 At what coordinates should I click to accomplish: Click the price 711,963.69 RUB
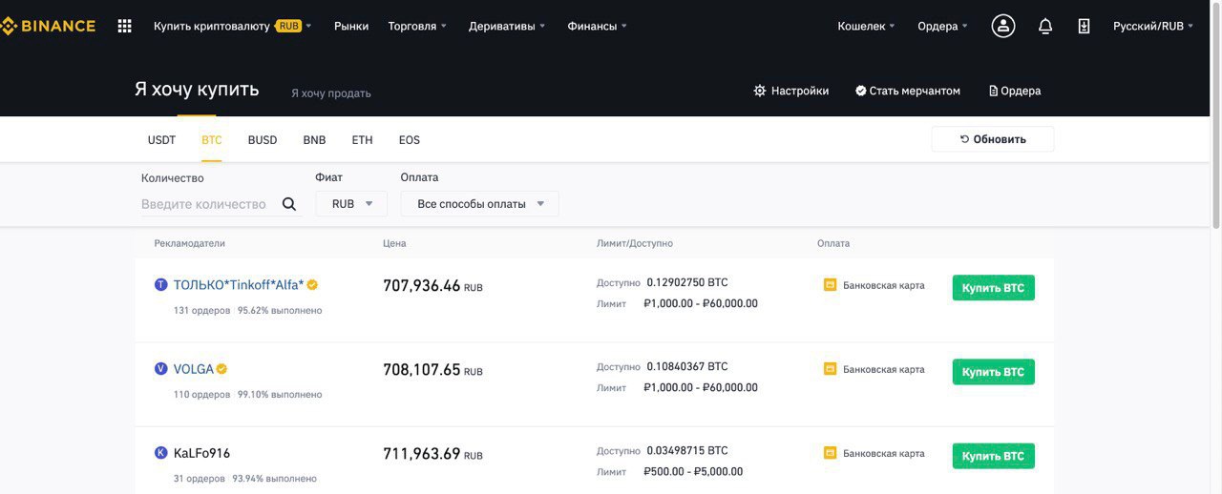pyautogui.click(x=432, y=453)
